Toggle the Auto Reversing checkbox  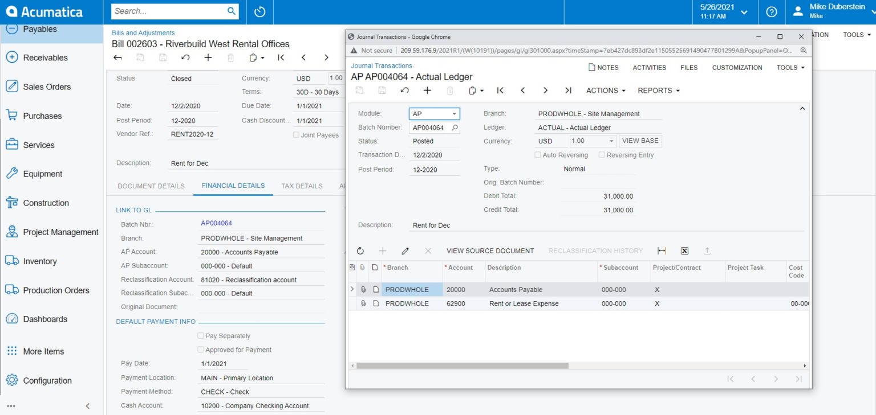[x=537, y=155]
